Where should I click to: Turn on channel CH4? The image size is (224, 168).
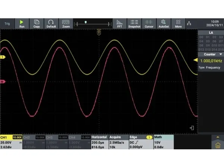click(x=80, y=142)
